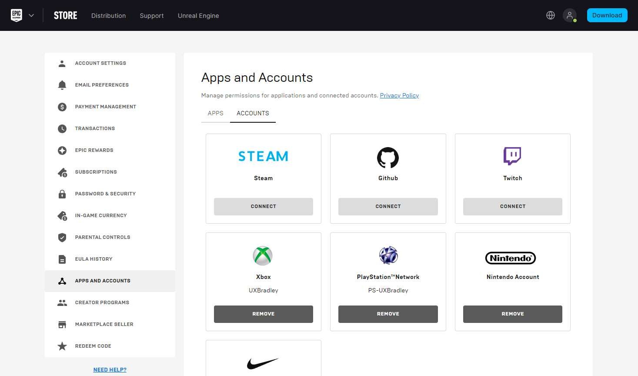Connect the Steam account

(x=264, y=207)
